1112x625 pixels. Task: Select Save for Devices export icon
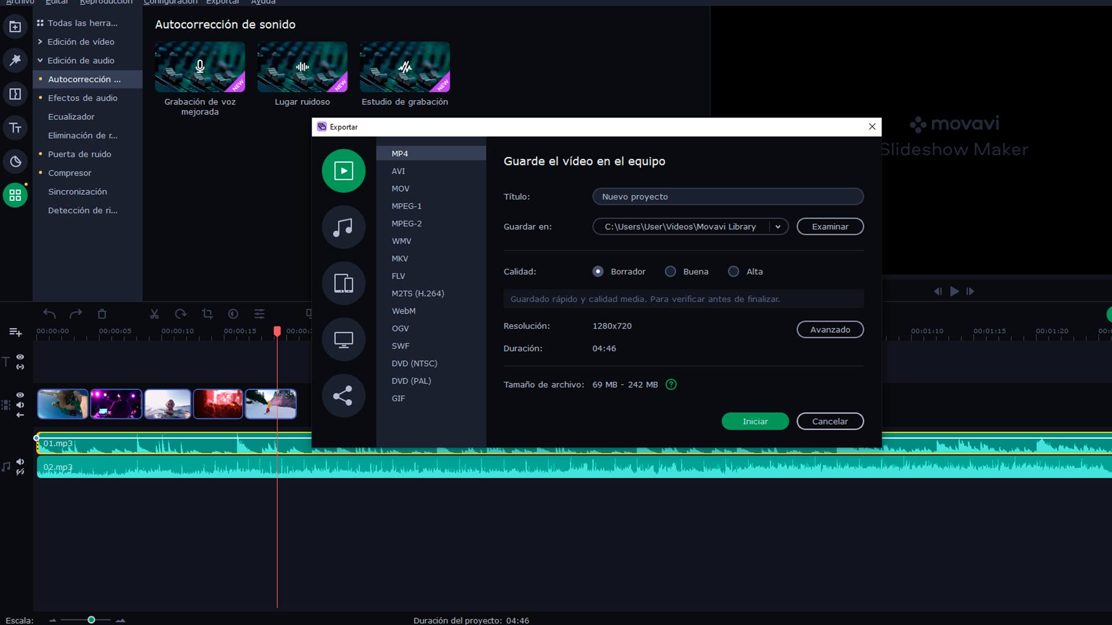click(x=343, y=283)
